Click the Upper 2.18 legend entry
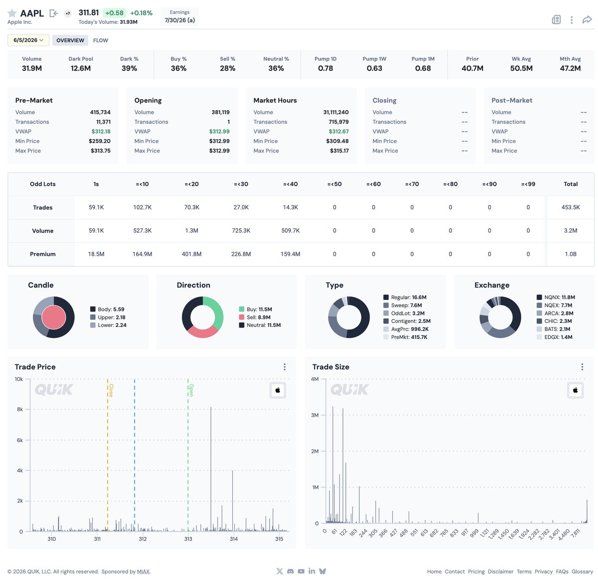The image size is (598, 579). (108, 317)
